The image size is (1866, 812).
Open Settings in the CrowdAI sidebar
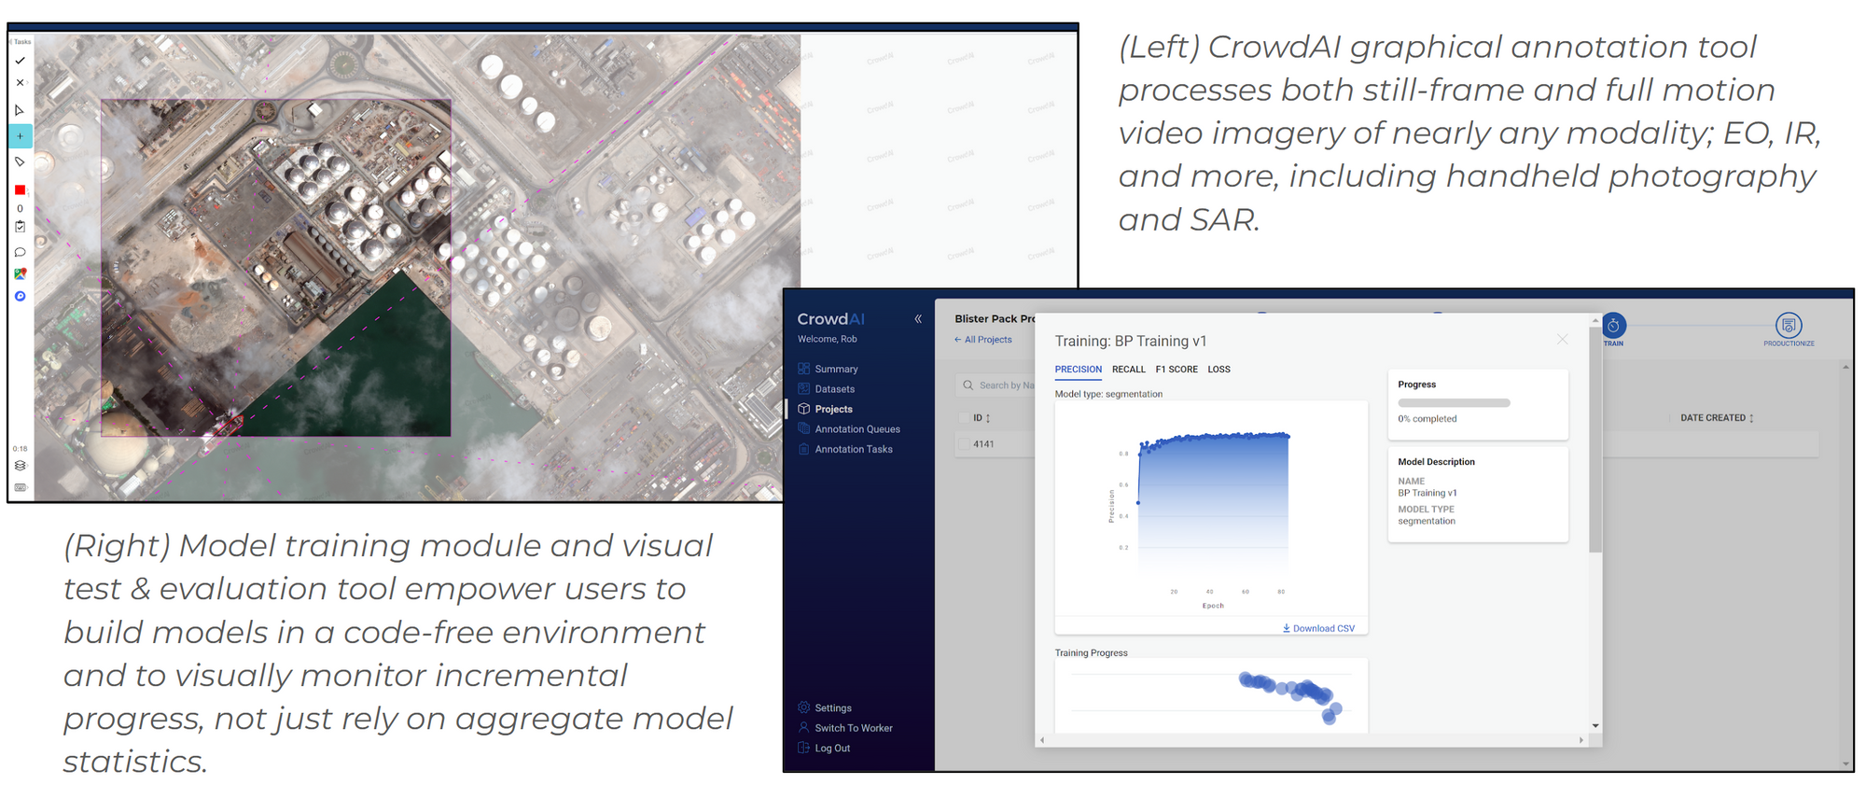[833, 708]
